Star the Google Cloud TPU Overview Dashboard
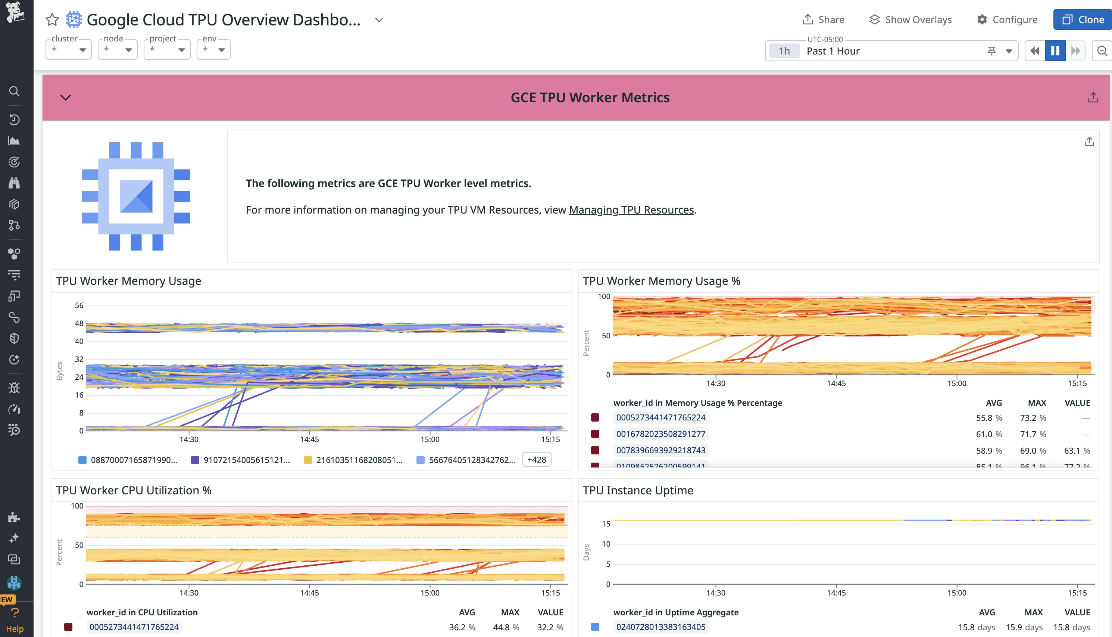The height and width of the screenshot is (637, 1112). pyautogui.click(x=51, y=19)
